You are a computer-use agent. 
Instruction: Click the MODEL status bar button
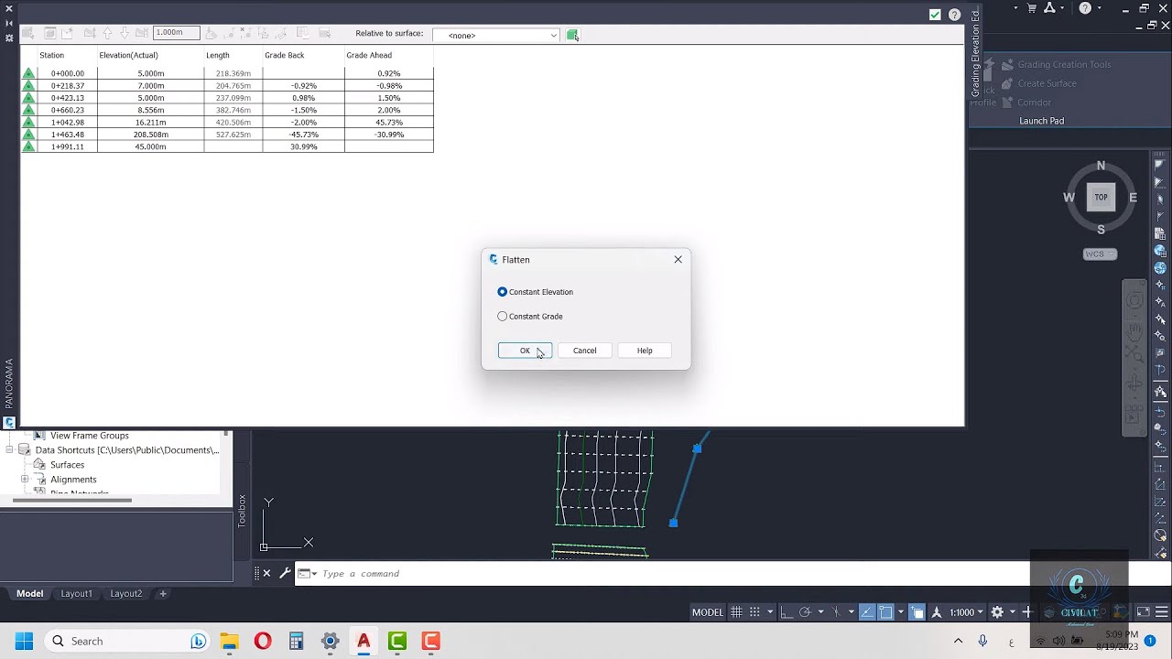pyautogui.click(x=708, y=612)
